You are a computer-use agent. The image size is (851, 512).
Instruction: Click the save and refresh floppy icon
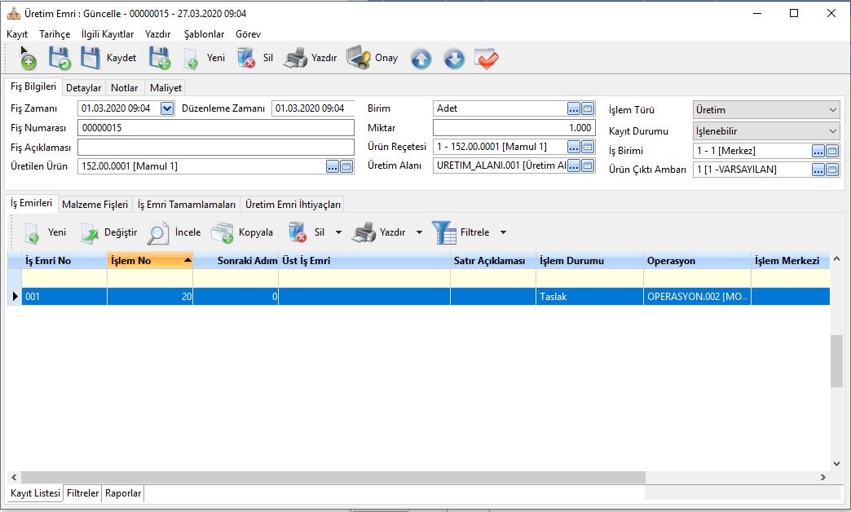pyautogui.click(x=60, y=58)
